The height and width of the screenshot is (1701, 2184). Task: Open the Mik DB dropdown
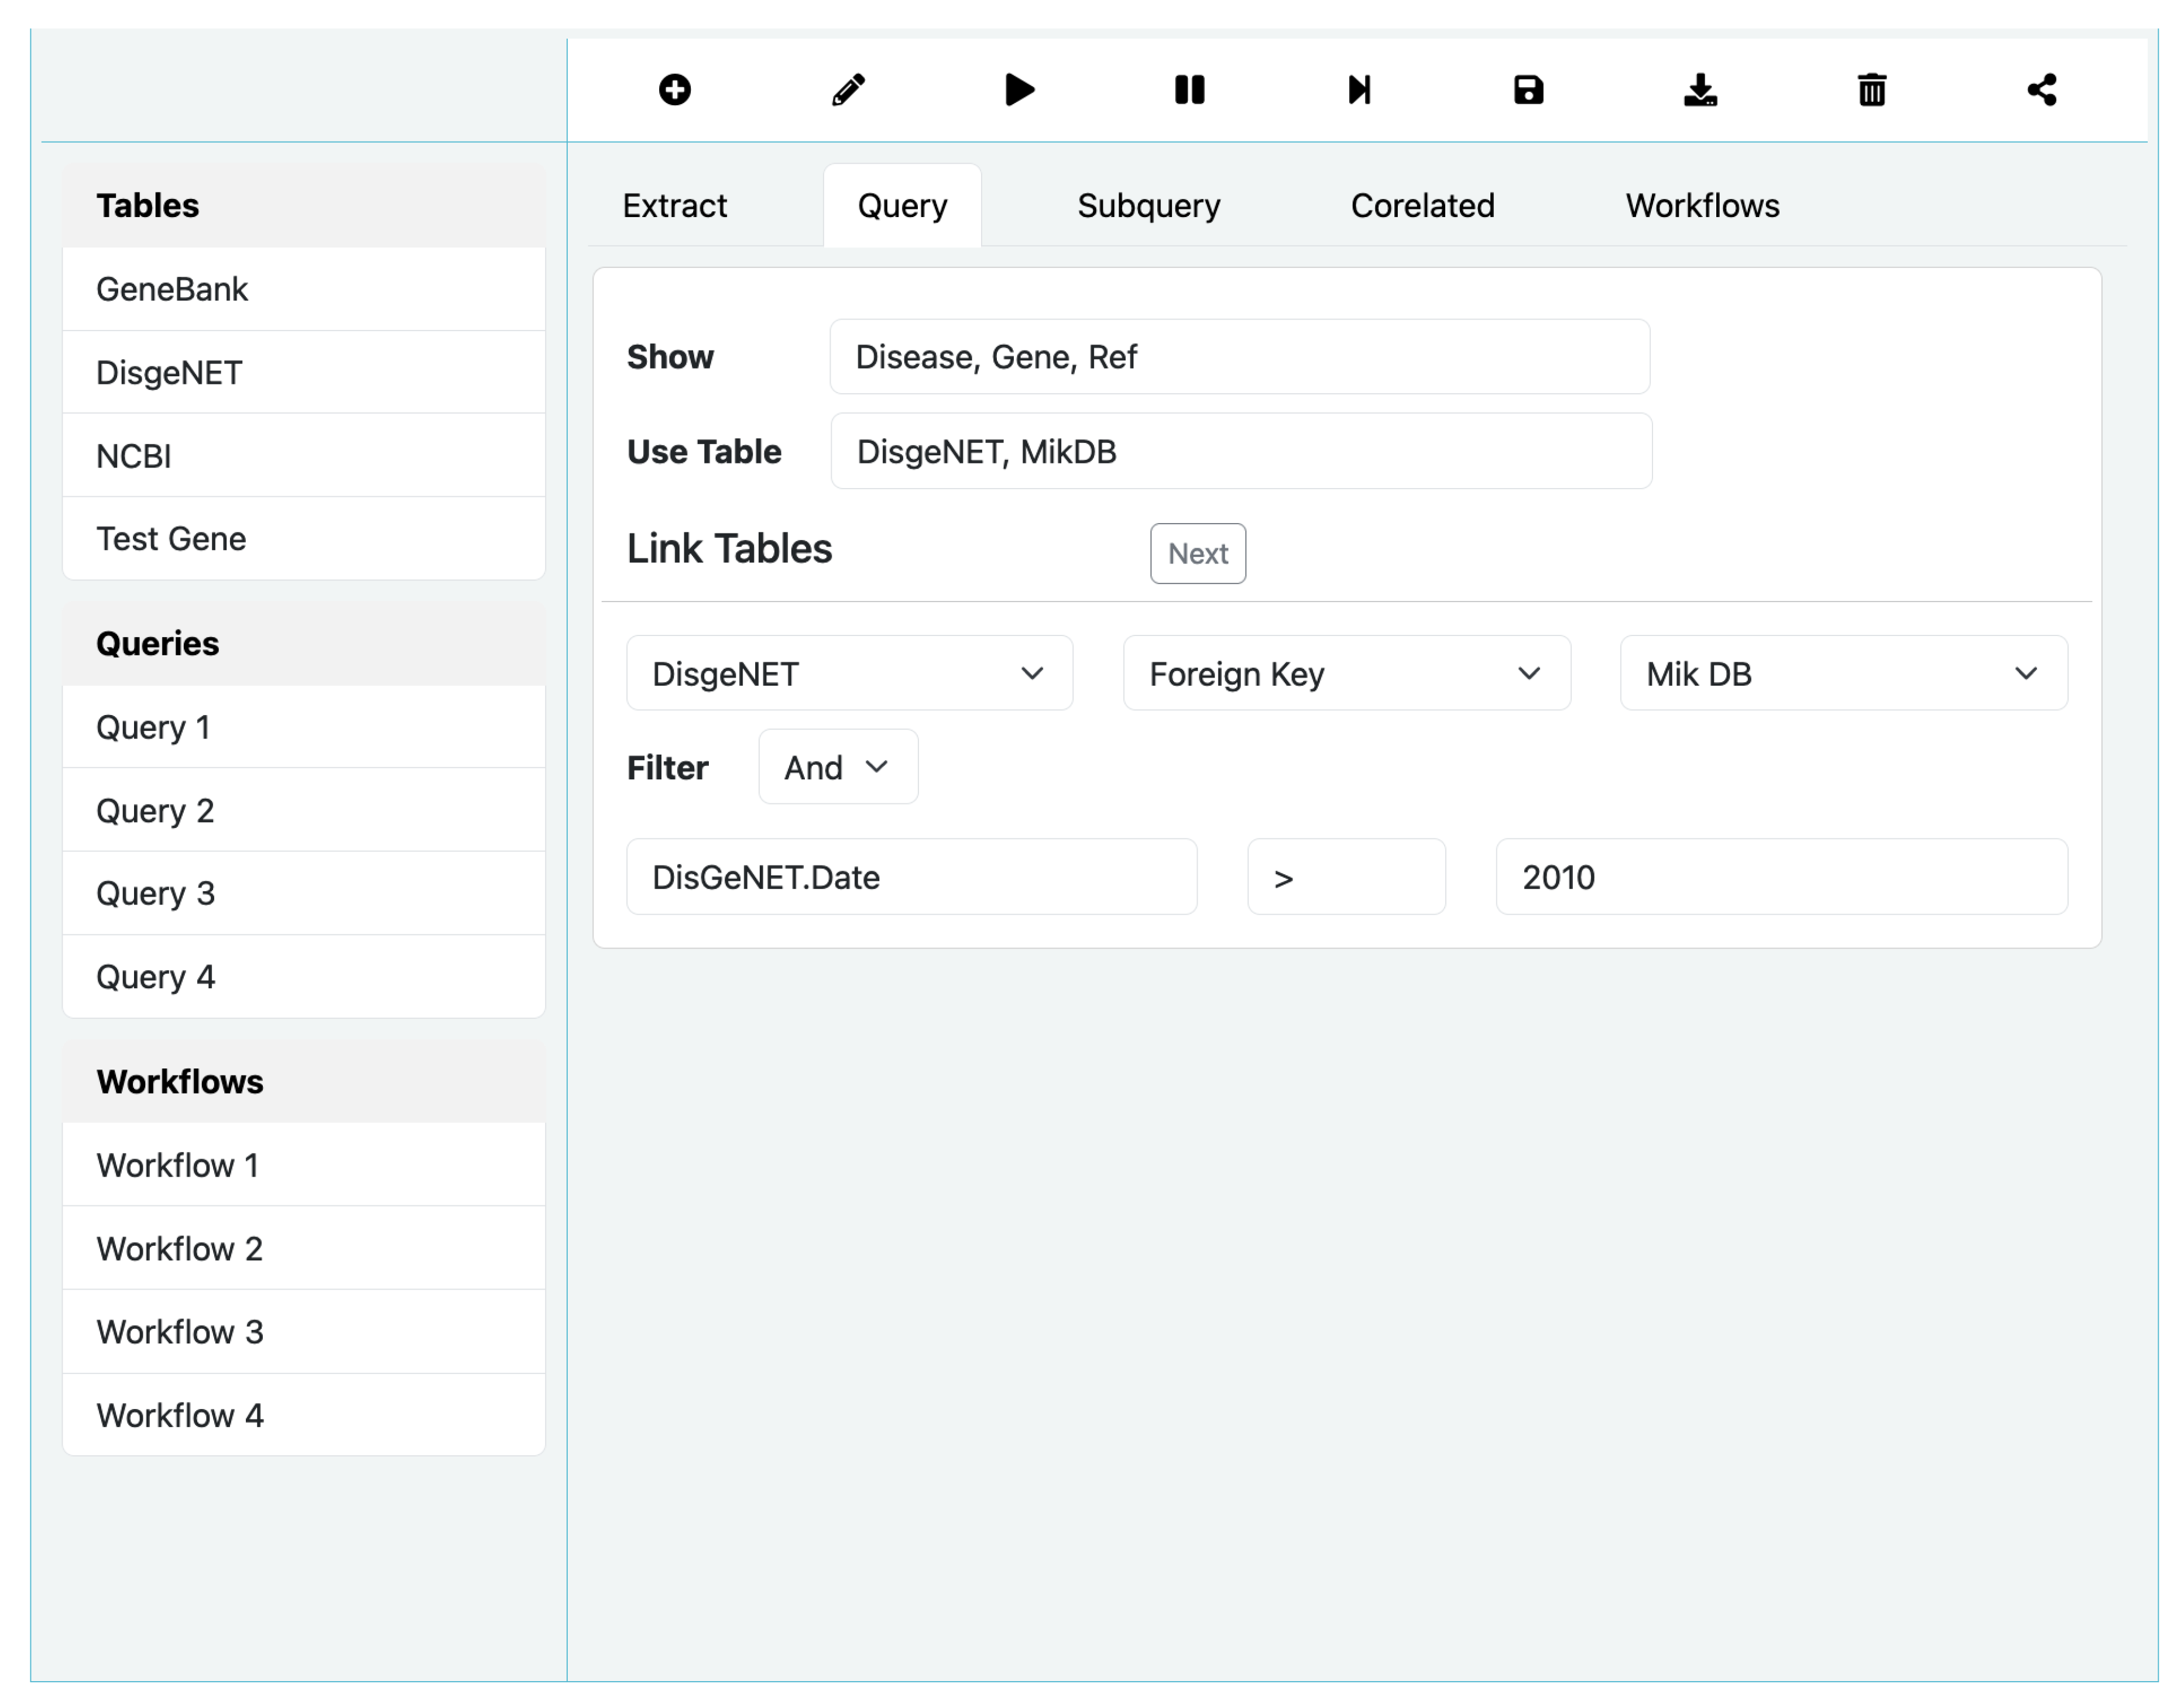pos(1843,673)
